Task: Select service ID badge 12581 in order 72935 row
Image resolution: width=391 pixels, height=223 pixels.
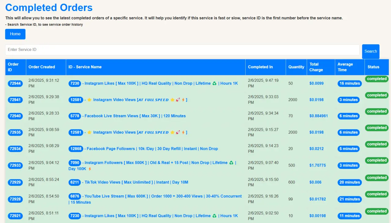Action: click(76, 132)
